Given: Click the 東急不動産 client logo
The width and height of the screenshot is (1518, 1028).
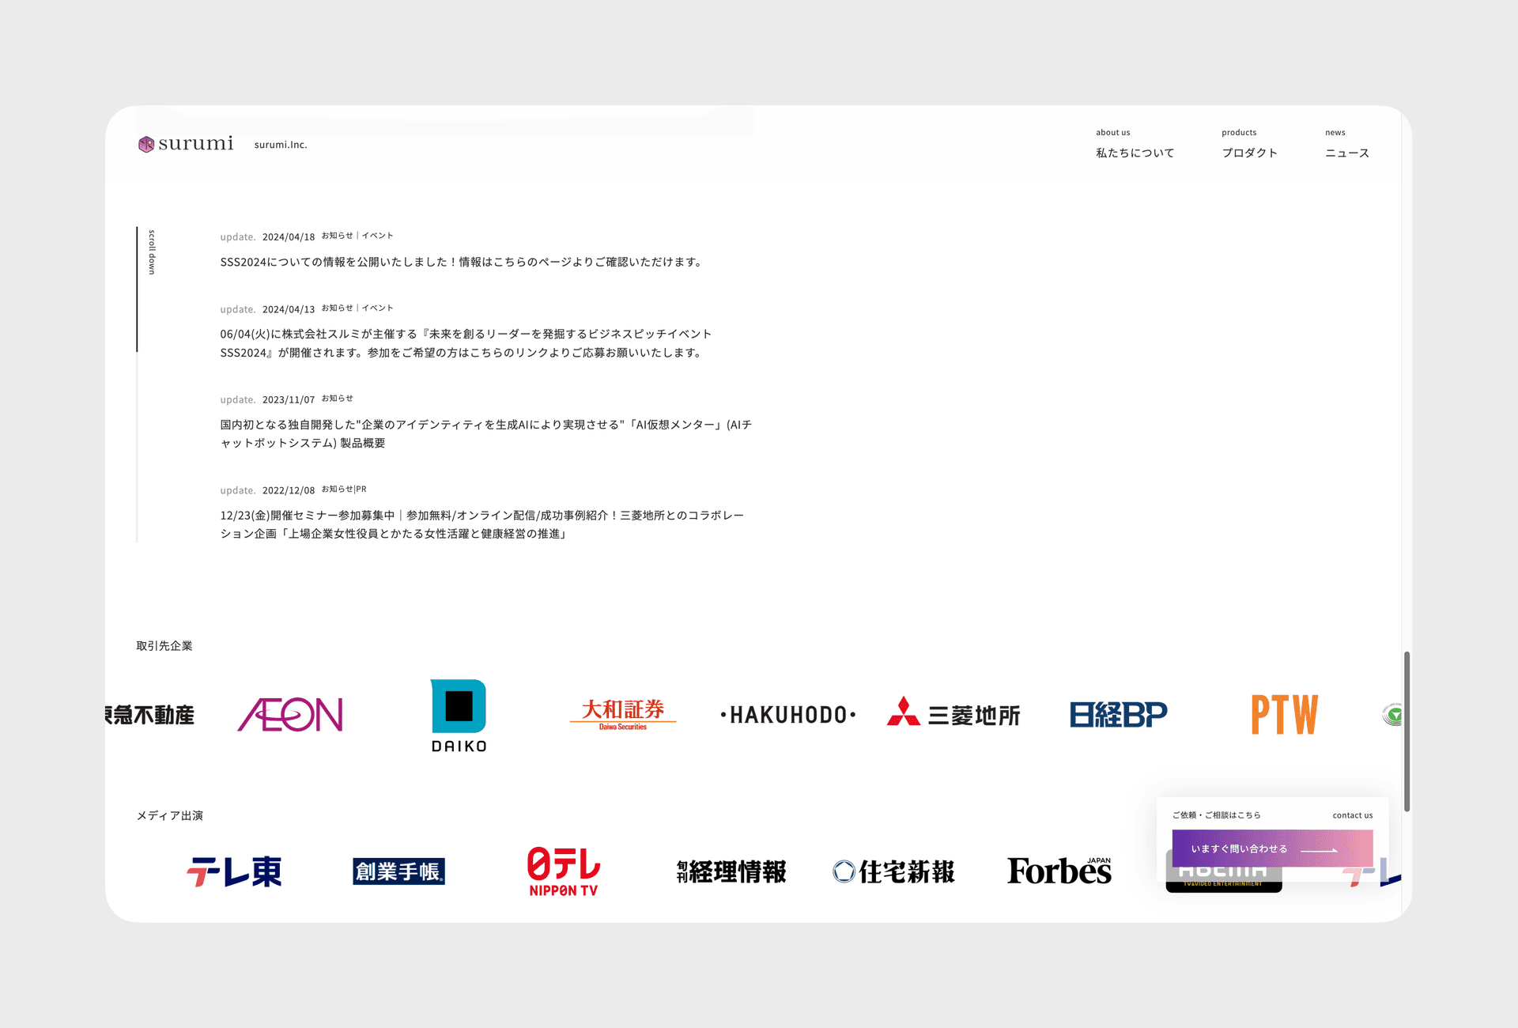Looking at the screenshot, I should point(149,715).
